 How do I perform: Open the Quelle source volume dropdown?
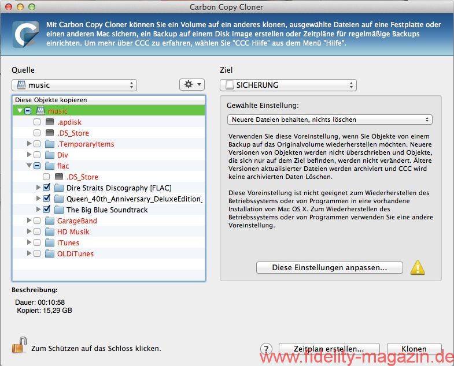[x=74, y=85]
